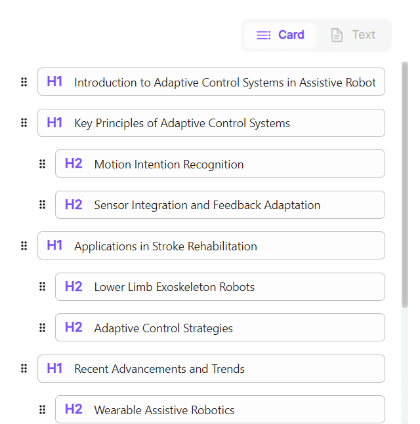Click H1 badge on Introduction card
This screenshot has height=424, width=420.
(x=54, y=82)
